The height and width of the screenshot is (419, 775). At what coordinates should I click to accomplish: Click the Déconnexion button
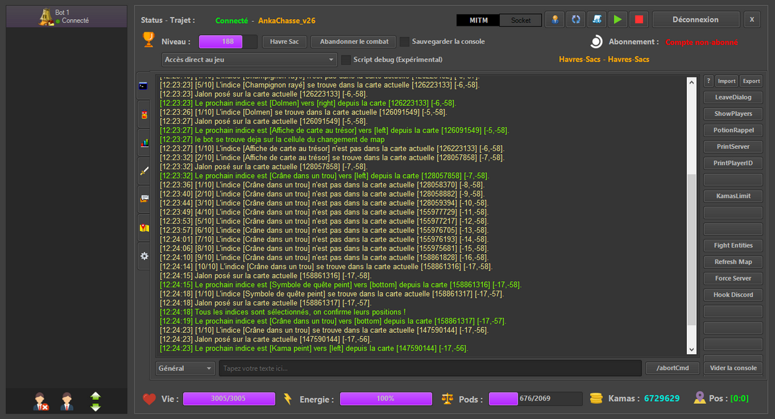tap(696, 20)
